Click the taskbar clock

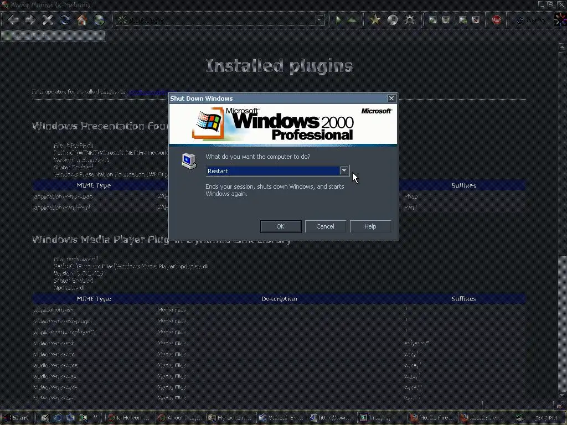pyautogui.click(x=545, y=418)
